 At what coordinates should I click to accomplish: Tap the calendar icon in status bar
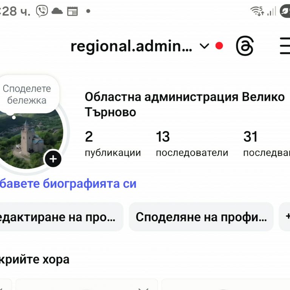tap(72, 11)
